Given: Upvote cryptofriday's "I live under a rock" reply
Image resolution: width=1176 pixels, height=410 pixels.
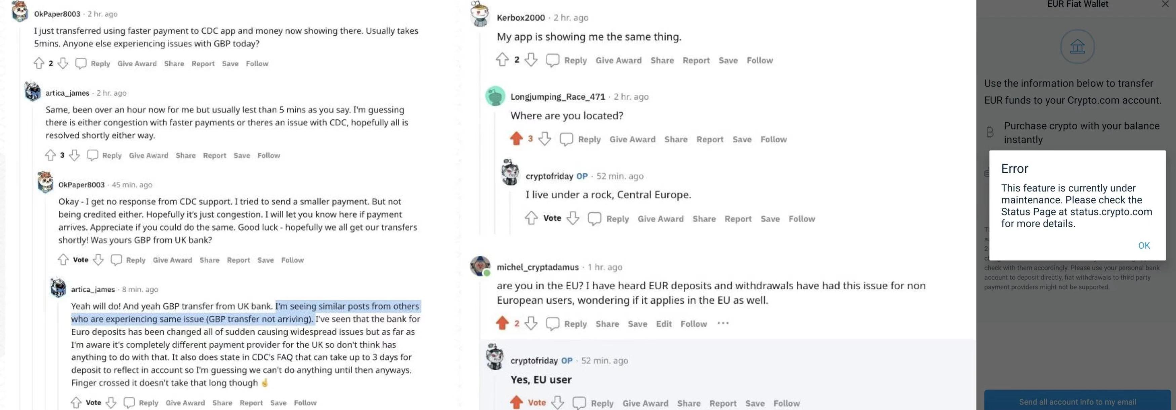Looking at the screenshot, I should [x=531, y=218].
